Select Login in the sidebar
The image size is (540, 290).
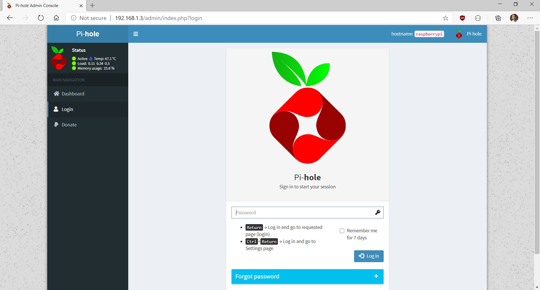point(88,109)
